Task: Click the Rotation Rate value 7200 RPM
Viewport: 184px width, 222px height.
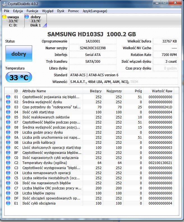Action: [165, 55]
